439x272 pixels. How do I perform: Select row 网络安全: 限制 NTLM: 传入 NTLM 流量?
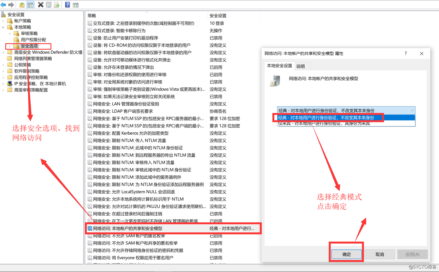(x=172, y=140)
